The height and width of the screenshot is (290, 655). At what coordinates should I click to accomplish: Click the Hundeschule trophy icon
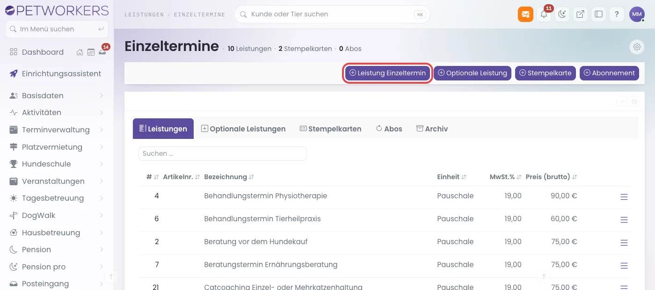coord(14,164)
